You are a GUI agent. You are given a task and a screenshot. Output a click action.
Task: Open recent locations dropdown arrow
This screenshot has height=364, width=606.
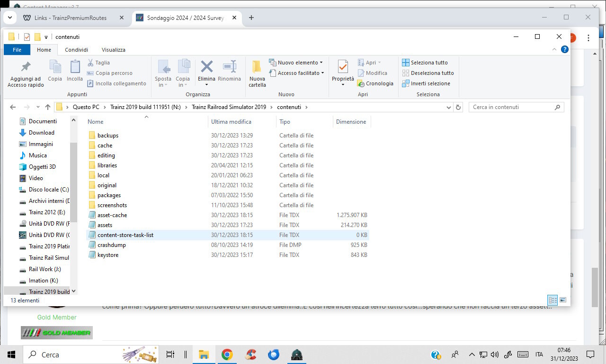pos(38,107)
